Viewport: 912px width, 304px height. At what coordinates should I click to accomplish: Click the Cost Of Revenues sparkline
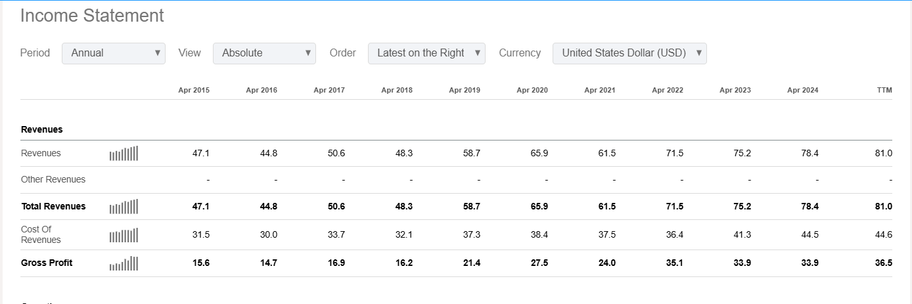124,235
